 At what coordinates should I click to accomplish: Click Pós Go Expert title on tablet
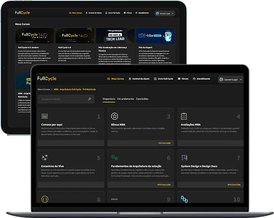point(145,48)
